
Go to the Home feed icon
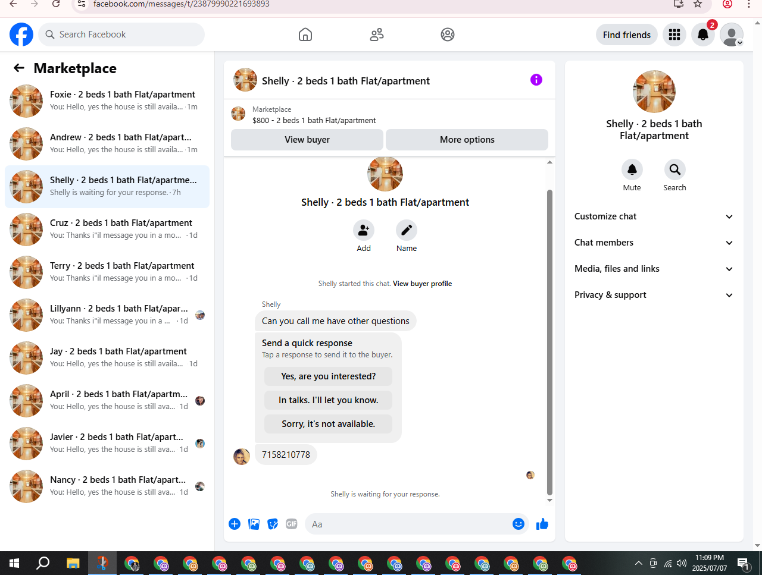coord(305,34)
